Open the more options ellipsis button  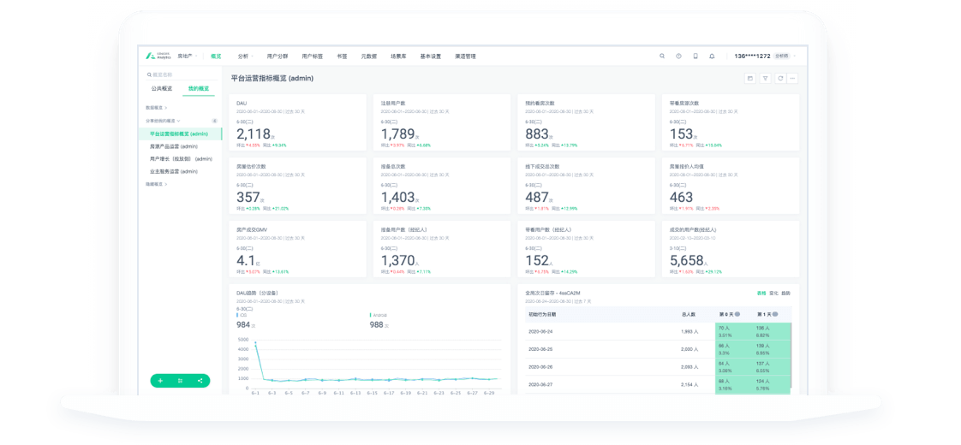click(793, 78)
